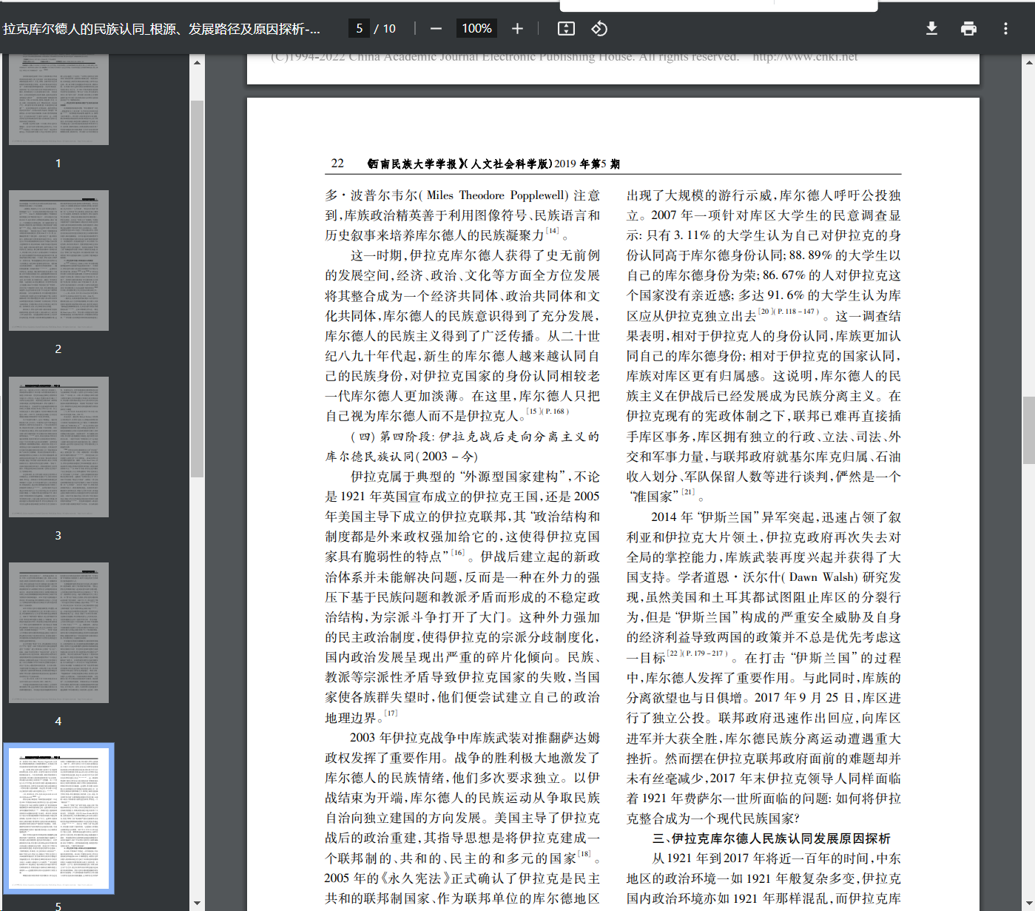Go to the page 3 thumbnail
This screenshot has height=911, width=1035.
click(x=58, y=447)
